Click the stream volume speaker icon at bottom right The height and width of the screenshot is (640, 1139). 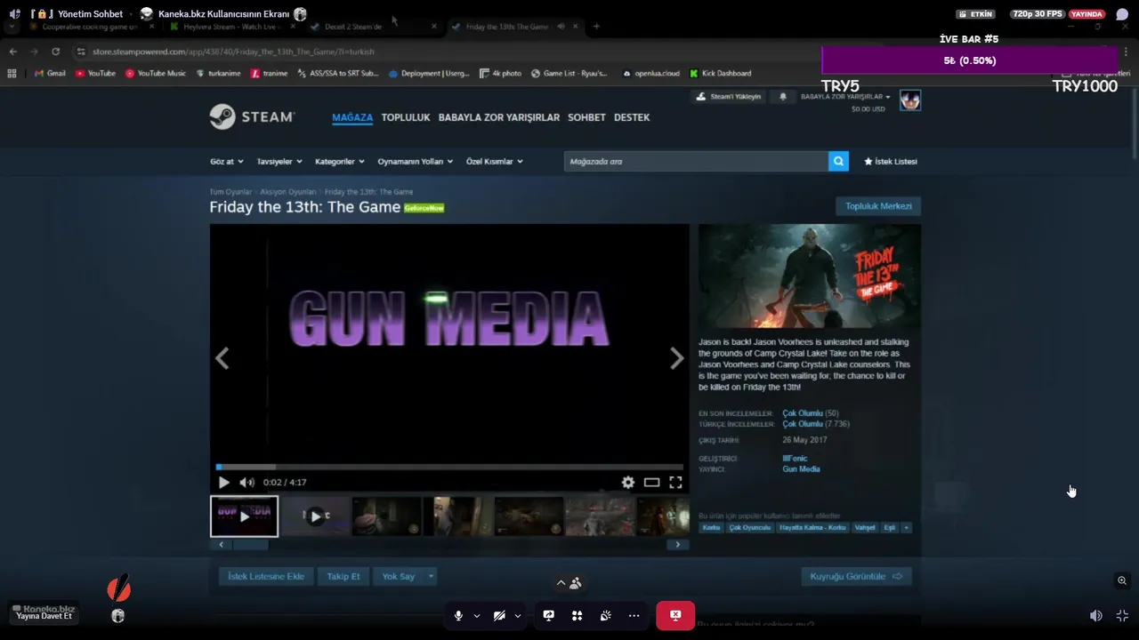point(1095,615)
